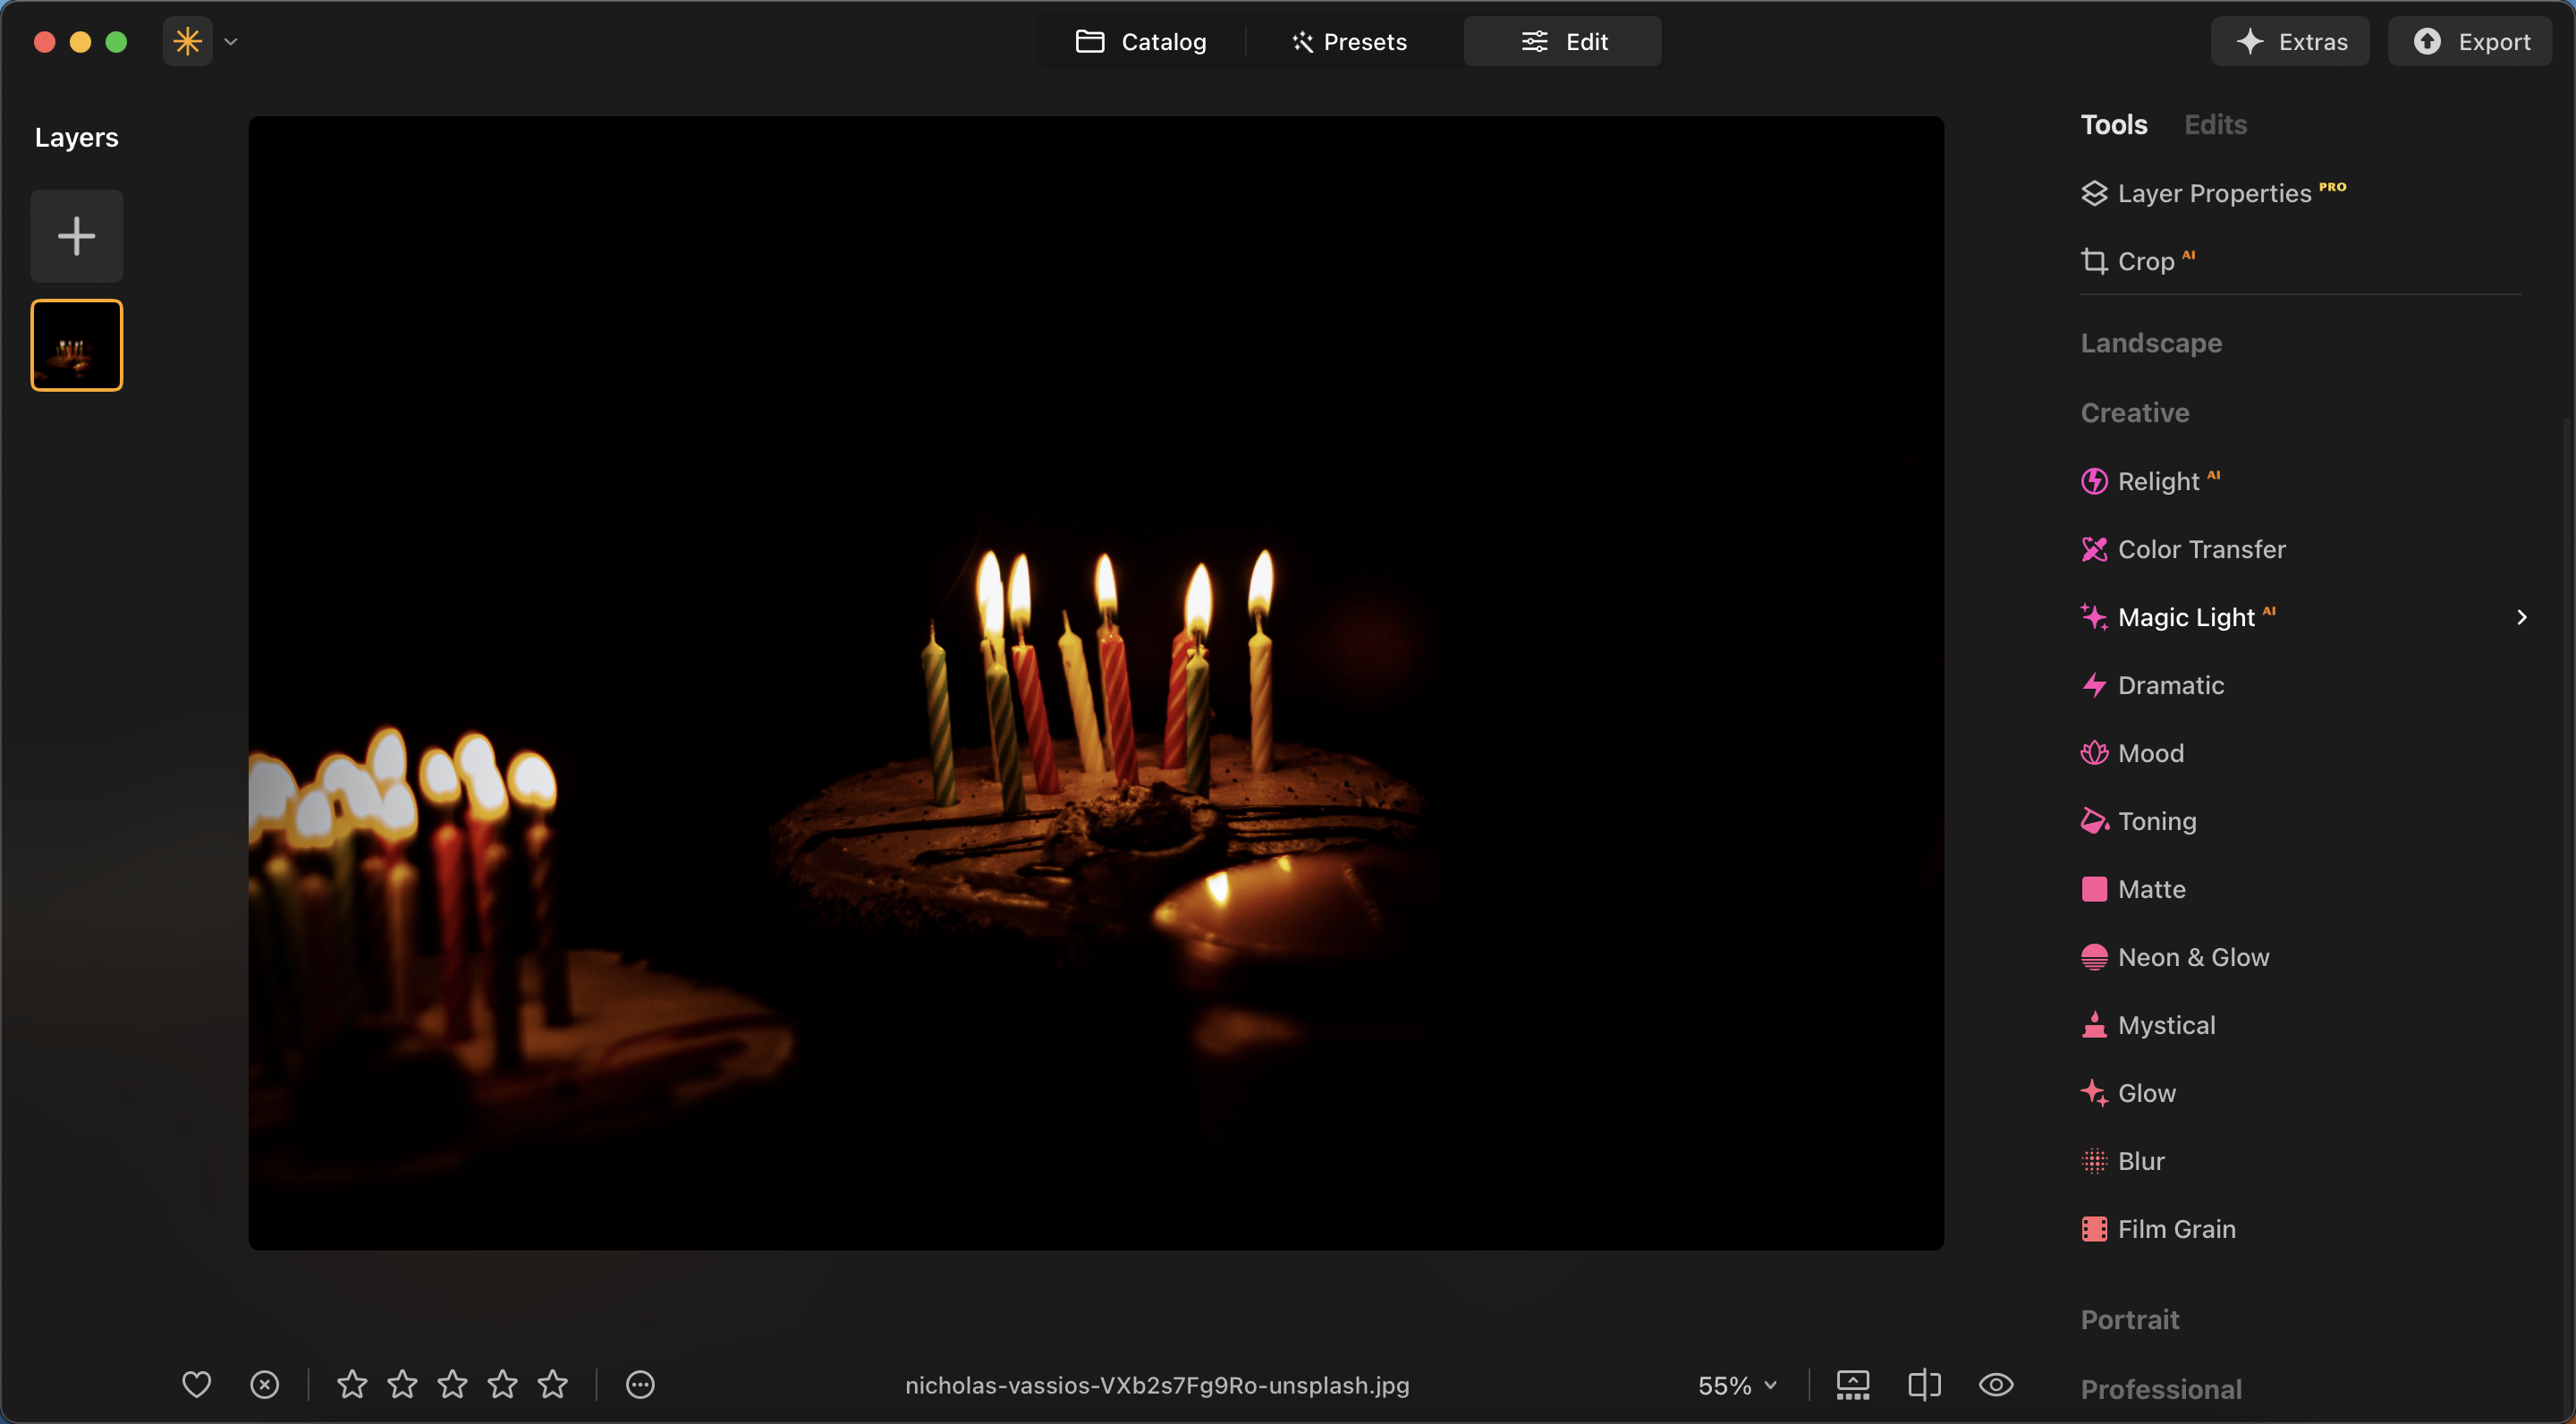Viewport: 2576px width, 1424px height.
Task: Rate photo with the fifth star
Action: 552,1384
